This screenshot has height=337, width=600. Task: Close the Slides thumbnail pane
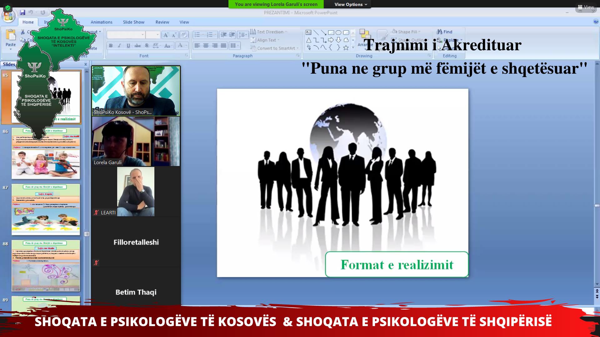pos(86,64)
